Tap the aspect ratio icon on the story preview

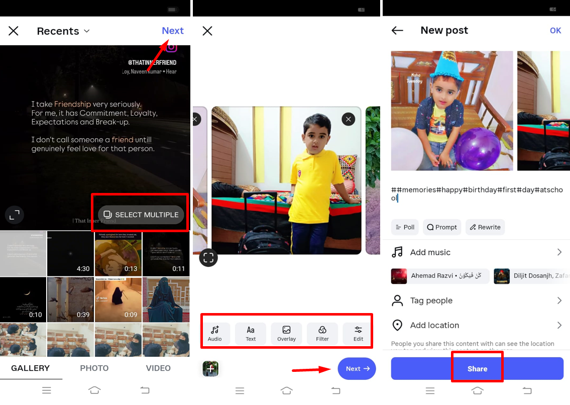[x=14, y=215]
